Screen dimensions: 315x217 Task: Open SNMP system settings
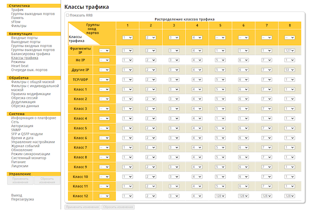[x=16, y=130]
